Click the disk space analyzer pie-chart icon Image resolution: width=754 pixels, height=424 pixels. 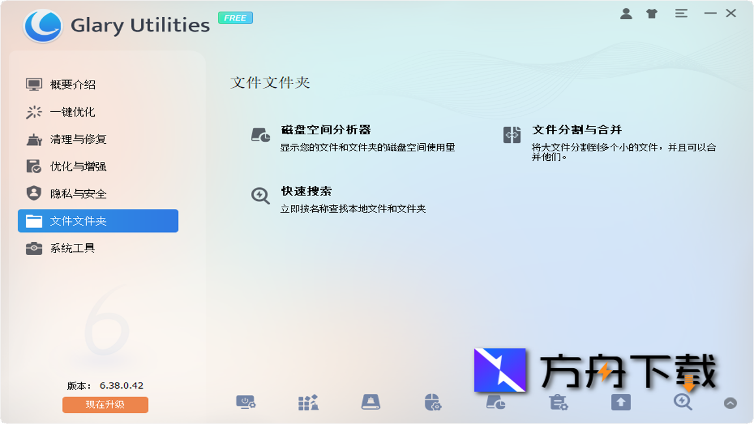pos(260,135)
